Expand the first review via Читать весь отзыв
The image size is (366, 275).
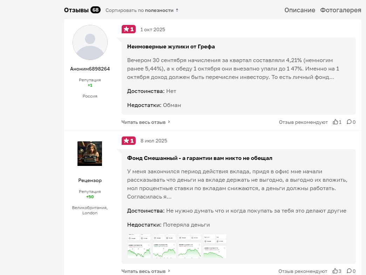click(146, 122)
